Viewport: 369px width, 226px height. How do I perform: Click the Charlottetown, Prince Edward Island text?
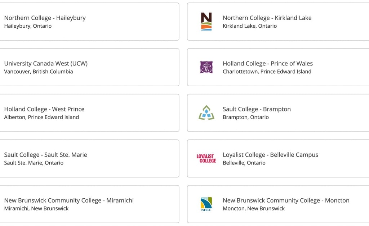[267, 72]
